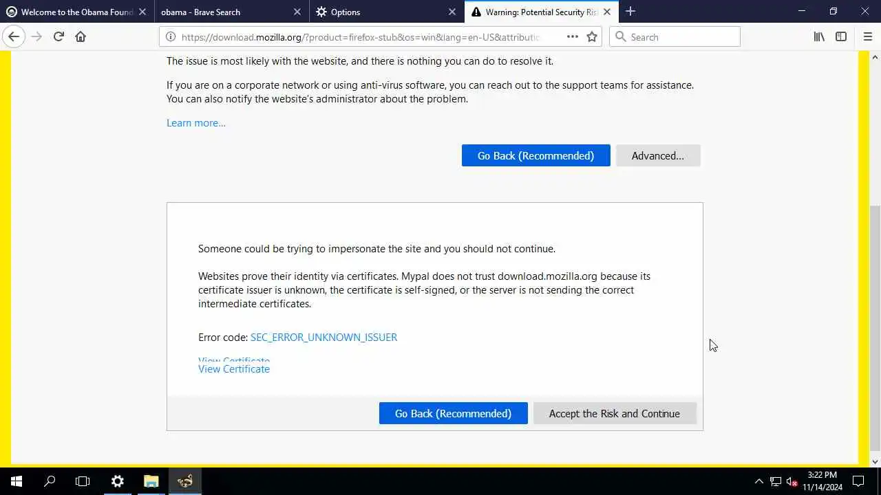Open network status tray icon
This screenshot has height=495, width=881.
776,481
